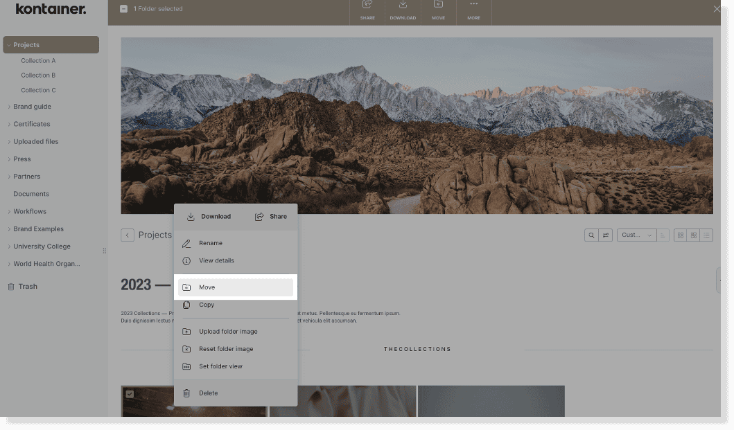Open the 'Cust...' sort order dropdown
The image size is (734, 430).
coord(636,235)
